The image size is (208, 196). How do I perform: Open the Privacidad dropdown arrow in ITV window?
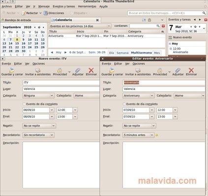click(x=69, y=72)
